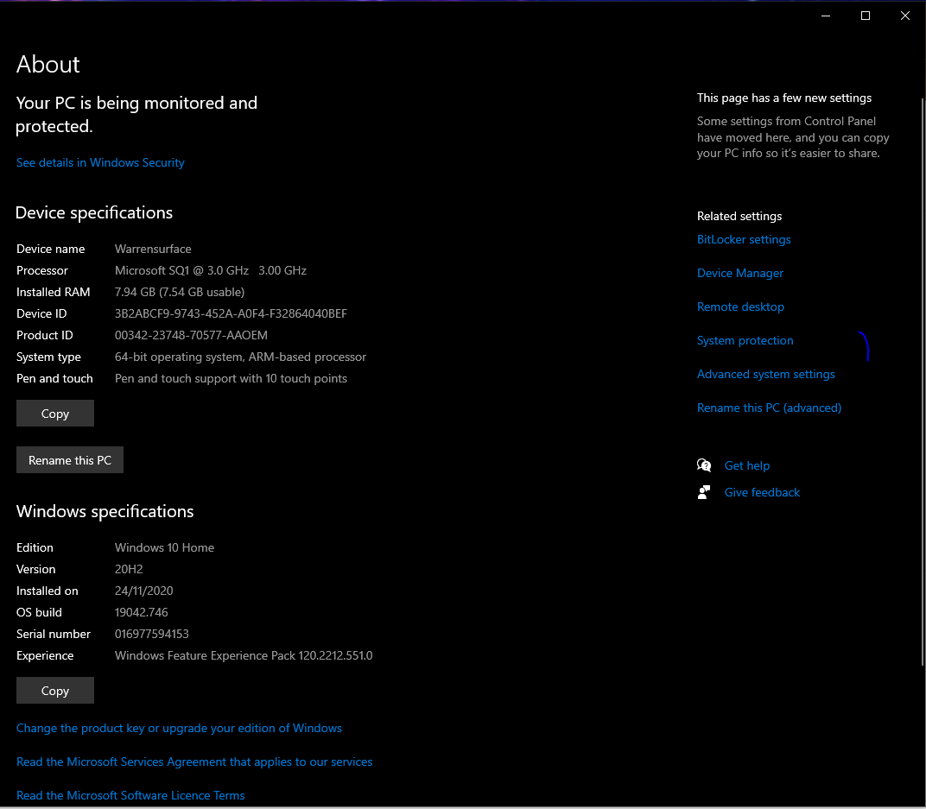Select installed on date 24/11/2020

click(x=143, y=591)
